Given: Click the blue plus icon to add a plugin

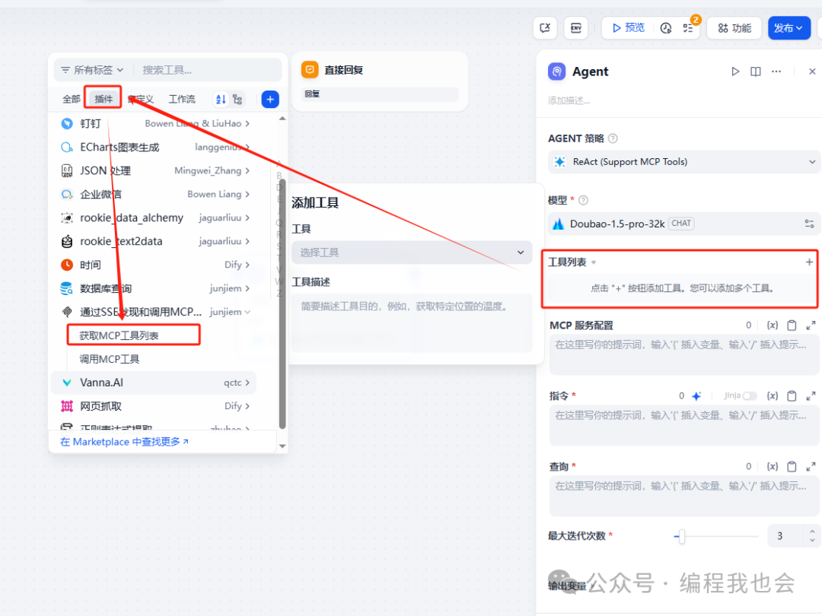Looking at the screenshot, I should point(270,99).
